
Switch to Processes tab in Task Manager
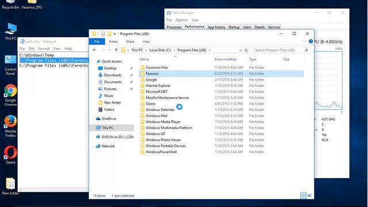tap(174, 27)
